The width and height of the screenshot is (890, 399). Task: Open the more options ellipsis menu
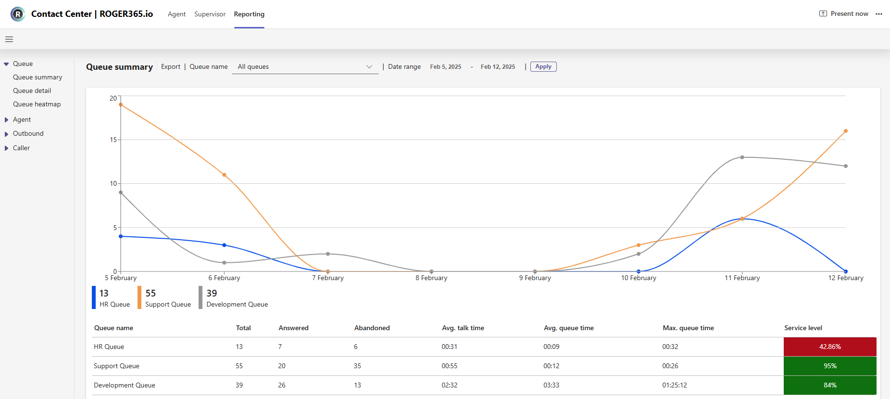tap(879, 14)
